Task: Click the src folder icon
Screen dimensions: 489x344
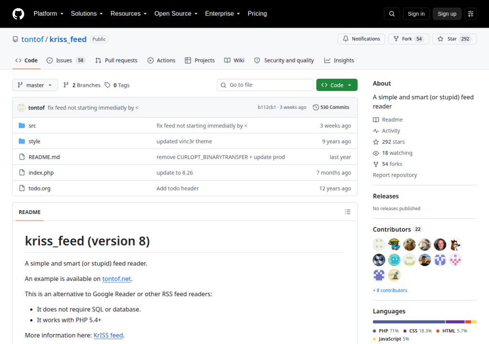Action: click(22, 126)
